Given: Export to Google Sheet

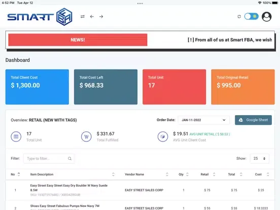Looking at the screenshot, I should pos(253,120).
